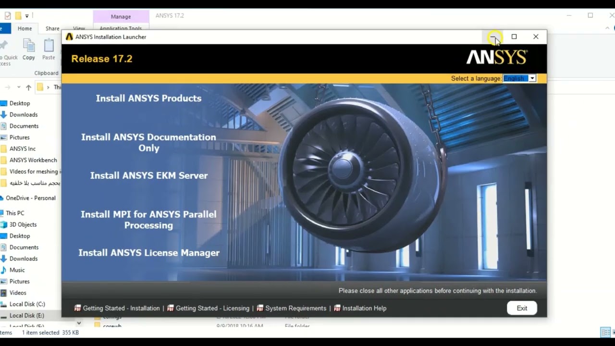
Task: Click the Forward navigation arrow in Explorer
Action: click(x=7, y=87)
